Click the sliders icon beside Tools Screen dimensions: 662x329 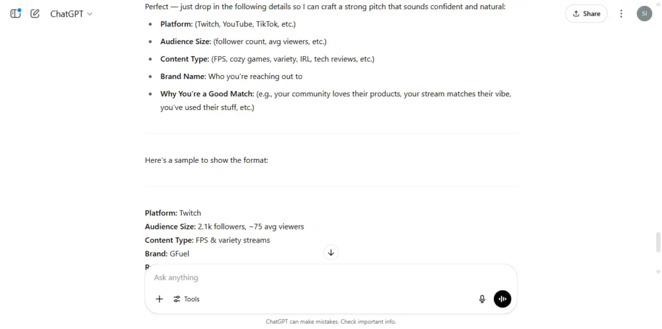(x=177, y=299)
